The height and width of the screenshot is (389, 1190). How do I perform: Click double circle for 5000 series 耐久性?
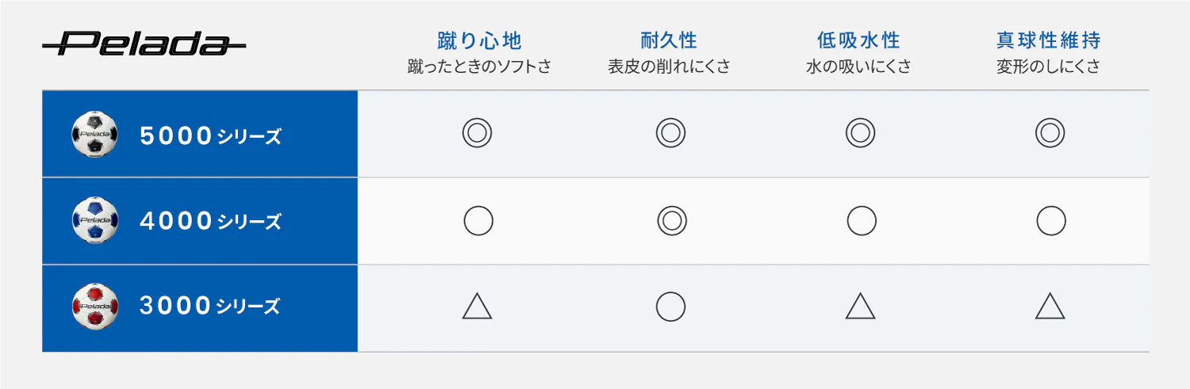[x=670, y=133]
